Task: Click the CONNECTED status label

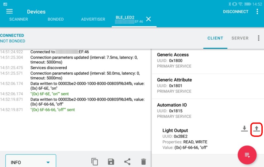Action: pyautogui.click(x=12, y=36)
